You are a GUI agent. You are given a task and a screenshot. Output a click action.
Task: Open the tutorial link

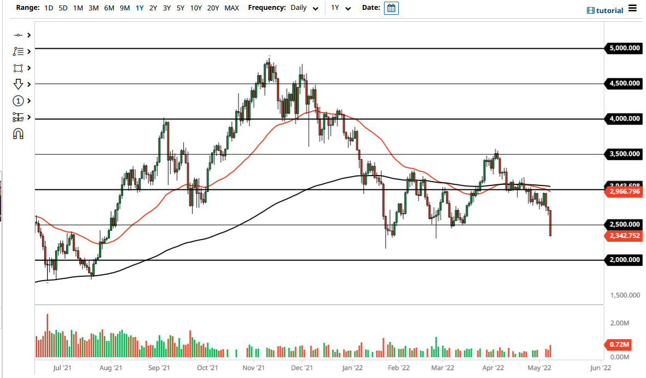pos(605,11)
